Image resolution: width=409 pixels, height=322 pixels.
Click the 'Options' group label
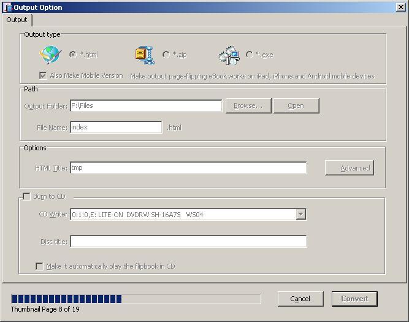click(x=35, y=148)
